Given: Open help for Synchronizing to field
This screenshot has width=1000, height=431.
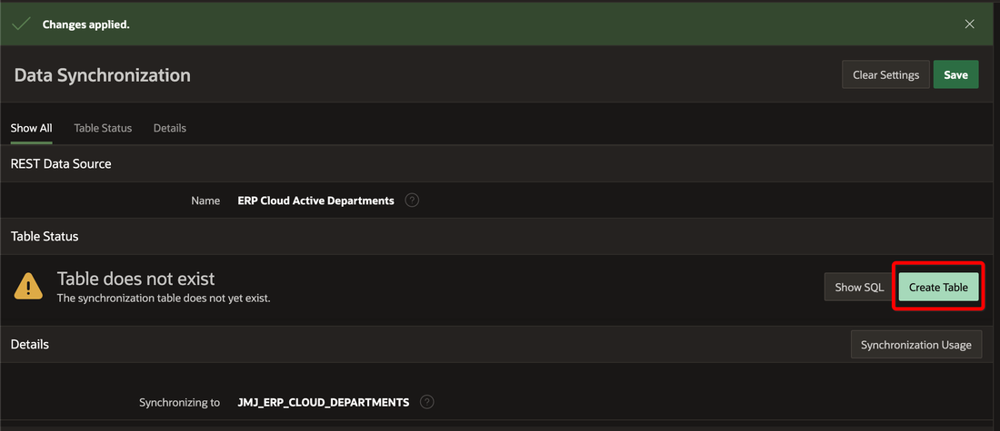Looking at the screenshot, I should click(427, 402).
